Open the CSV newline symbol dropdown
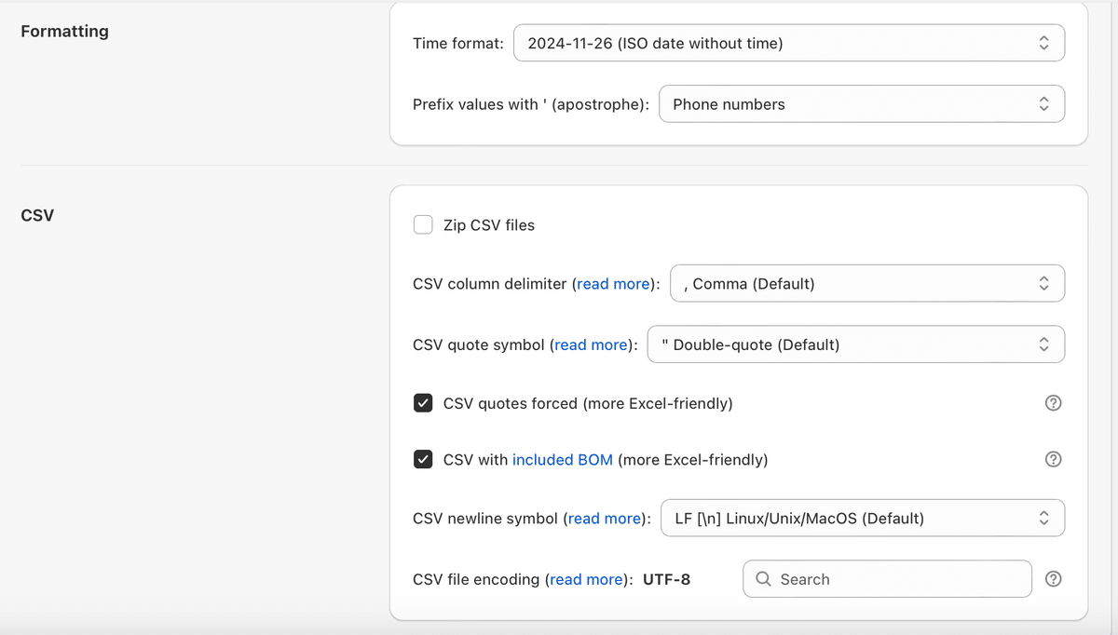The image size is (1118, 635). [x=862, y=518]
